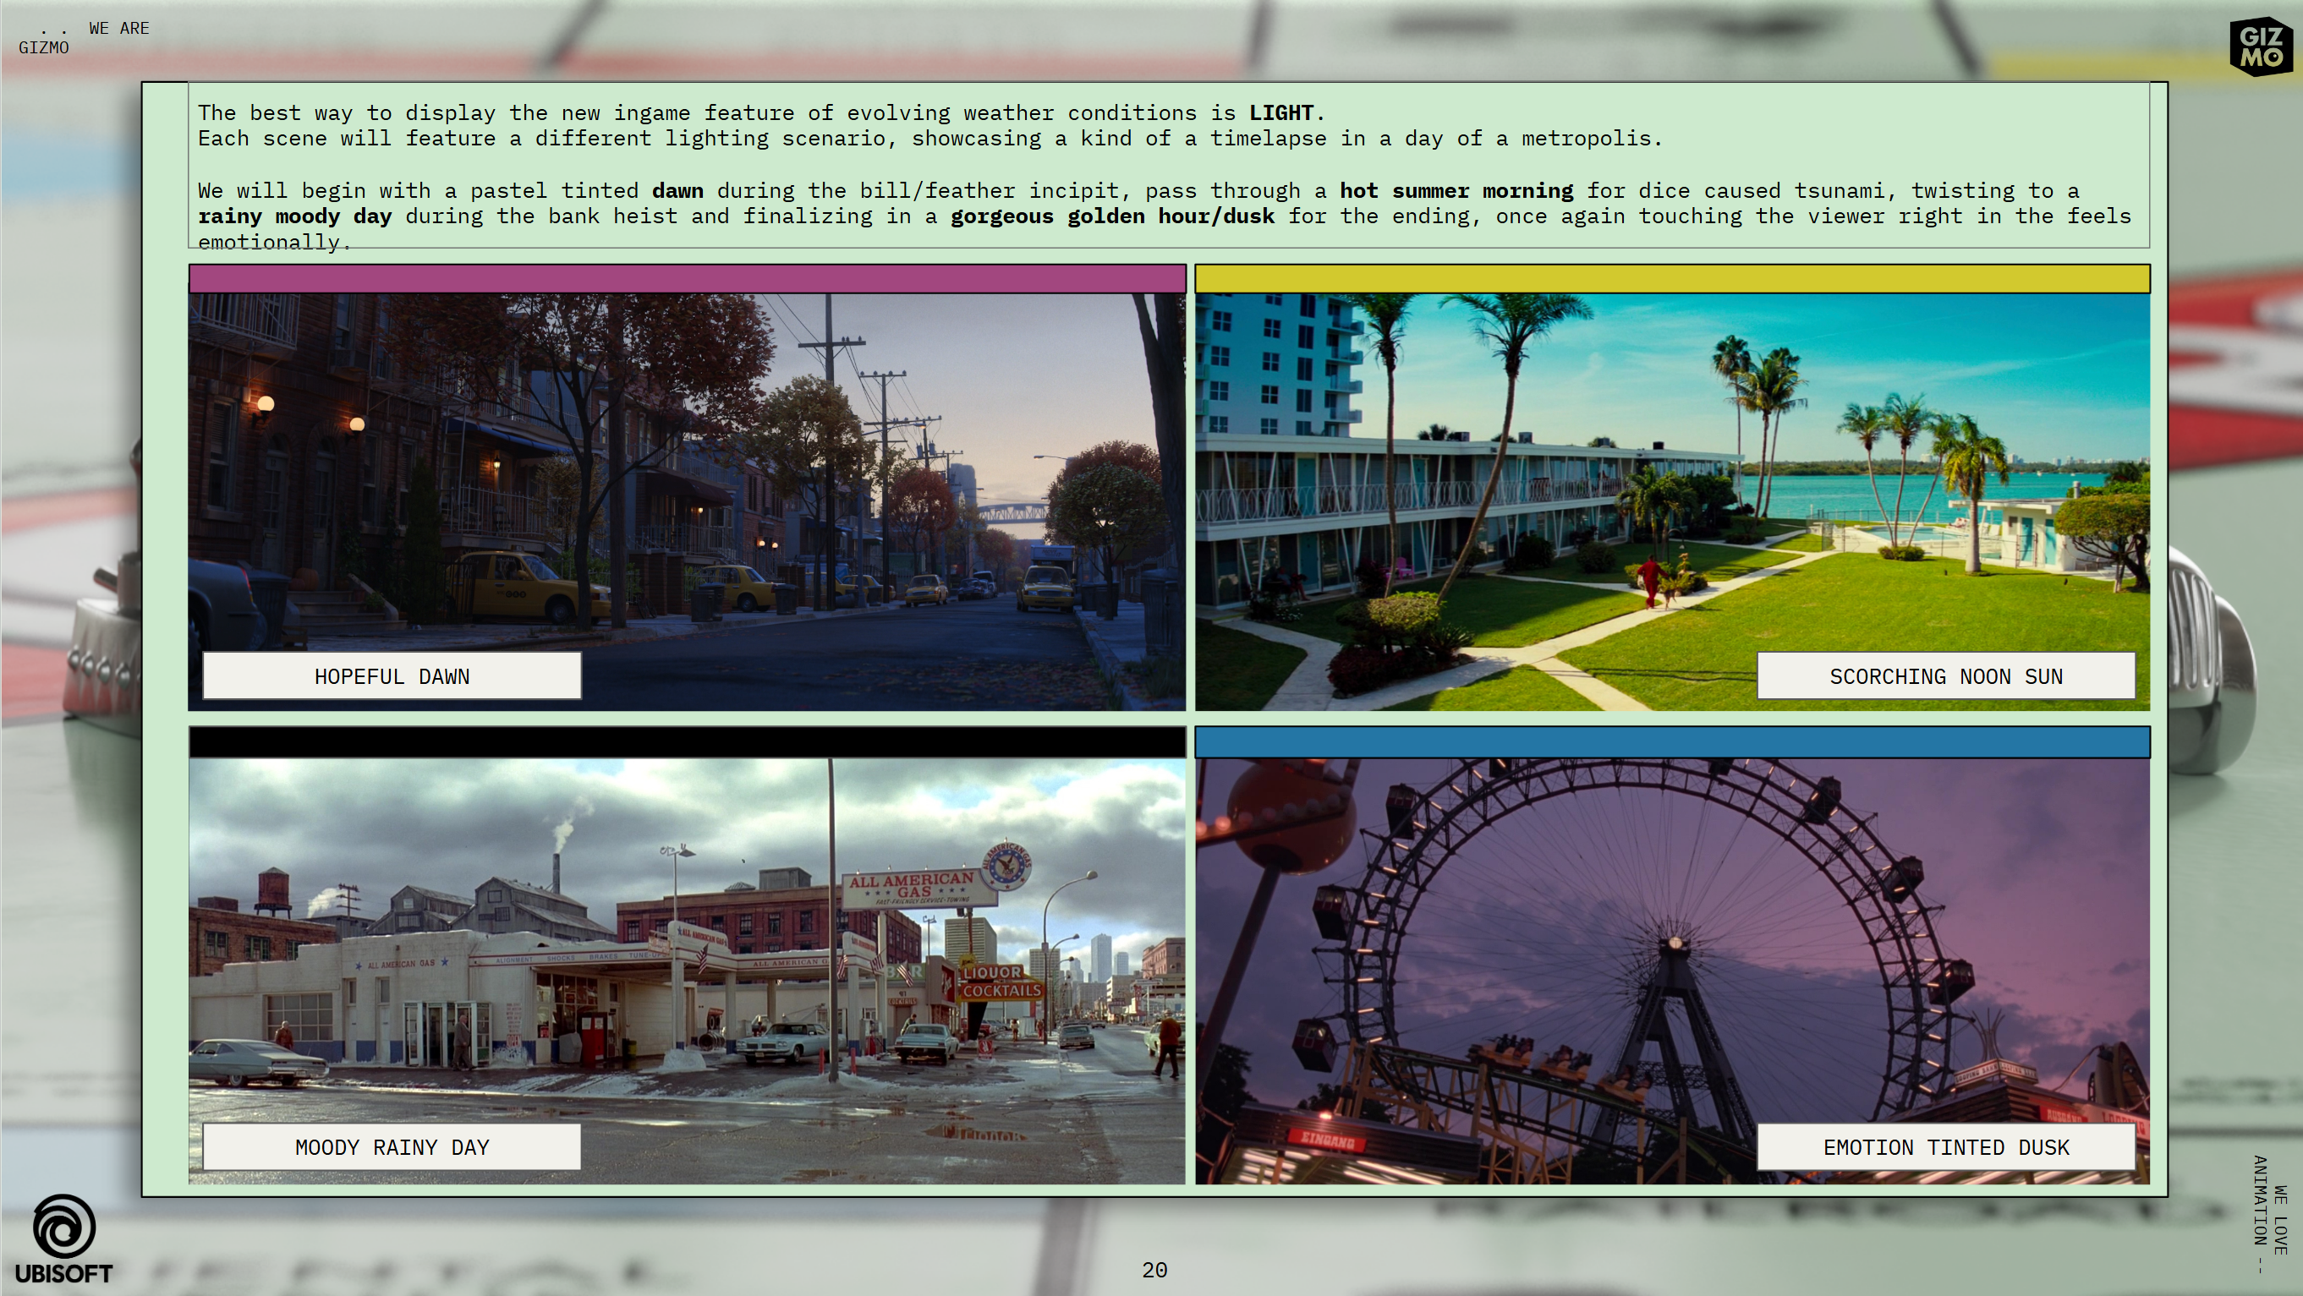Click the EMOTION TINTED DUSK label
2303x1296 pixels.
(1945, 1147)
